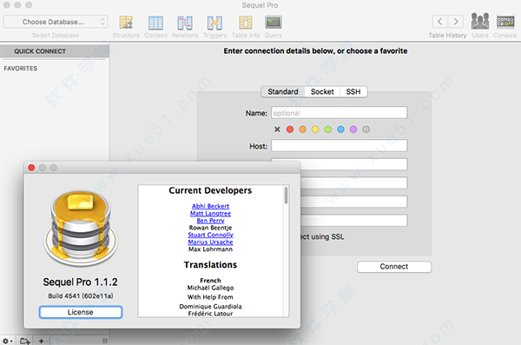Image resolution: width=521 pixels, height=345 pixels.
Task: Open the Choose Database dropdown
Action: (56, 22)
